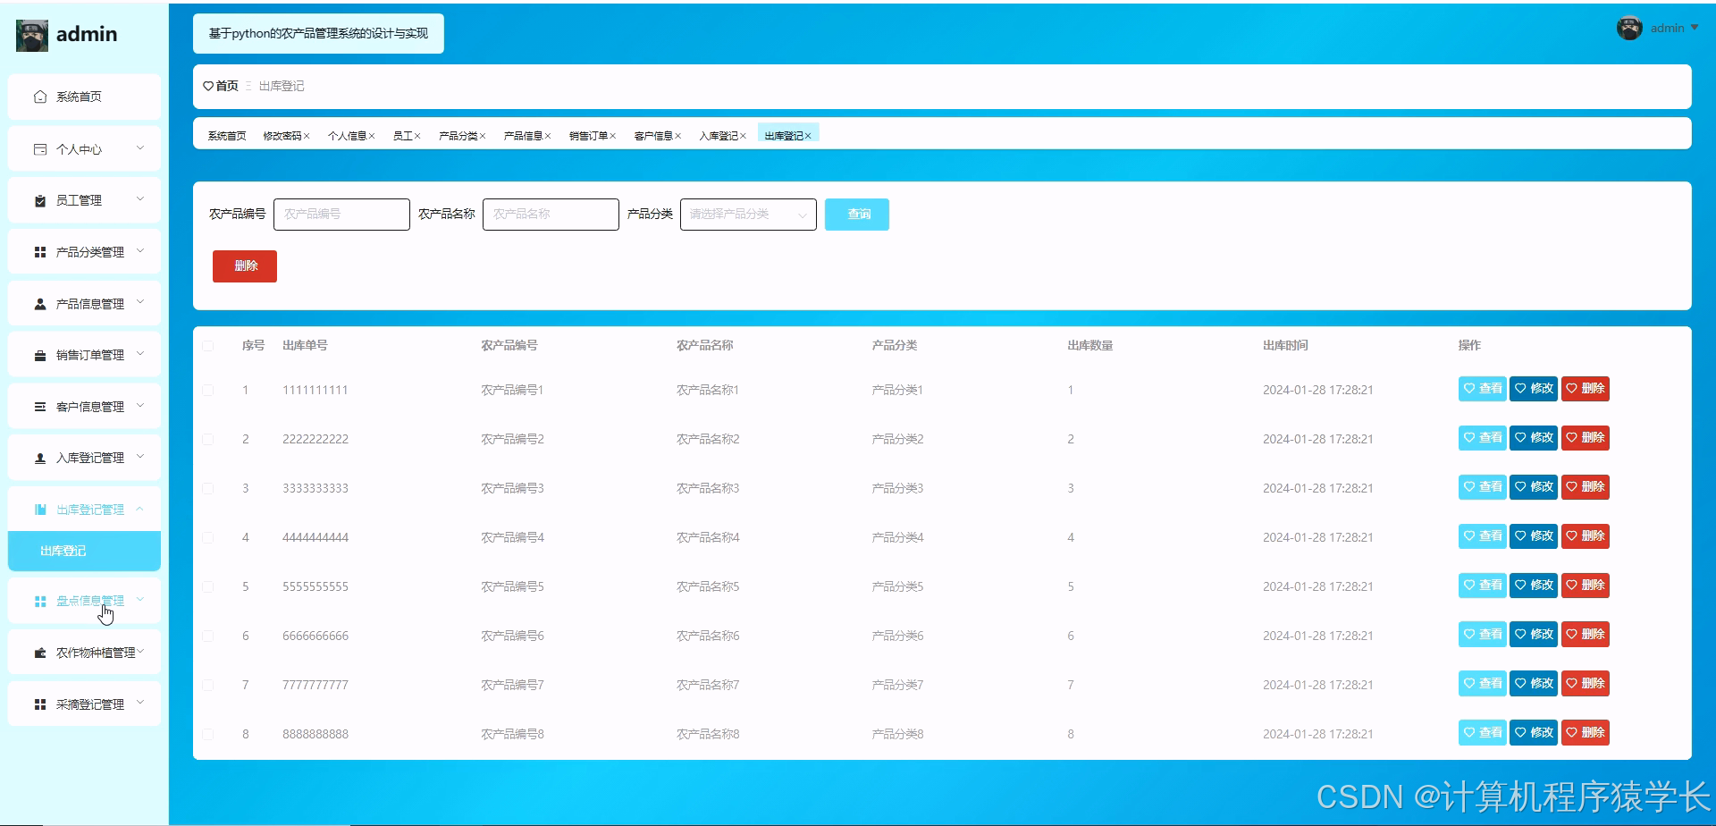Close the active 出库登记 tab

pyautogui.click(x=808, y=136)
